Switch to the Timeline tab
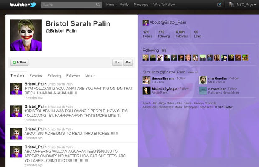Image resolution: width=259 pixels, height=167 pixels. pyautogui.click(x=18, y=76)
